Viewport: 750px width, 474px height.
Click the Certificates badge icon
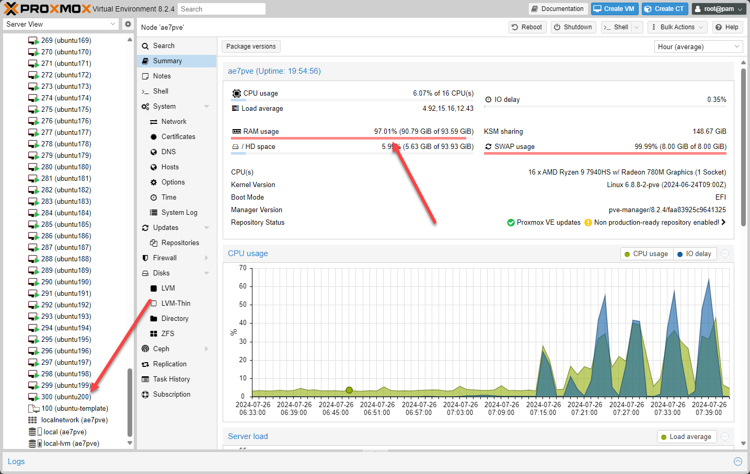coord(154,137)
